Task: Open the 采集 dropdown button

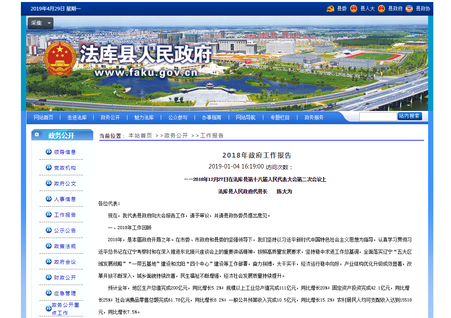Action: point(41,23)
